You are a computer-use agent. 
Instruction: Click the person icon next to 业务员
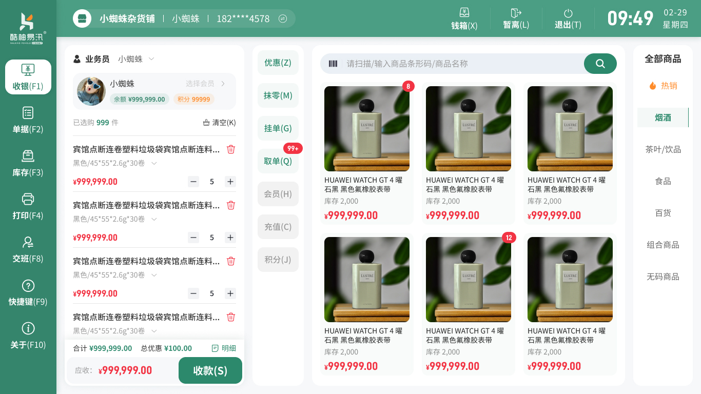[77, 59]
